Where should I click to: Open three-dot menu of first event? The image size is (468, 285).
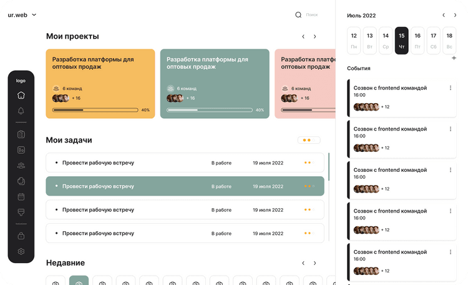pyautogui.click(x=451, y=88)
